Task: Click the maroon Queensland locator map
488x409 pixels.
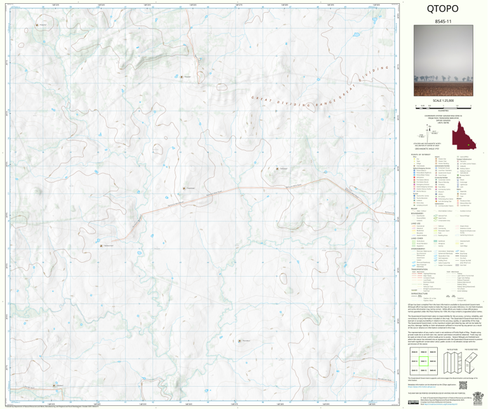Action: pyautogui.click(x=464, y=135)
